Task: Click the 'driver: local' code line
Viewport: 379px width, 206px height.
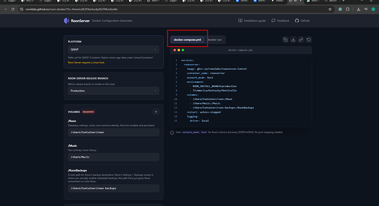Action: (199, 121)
